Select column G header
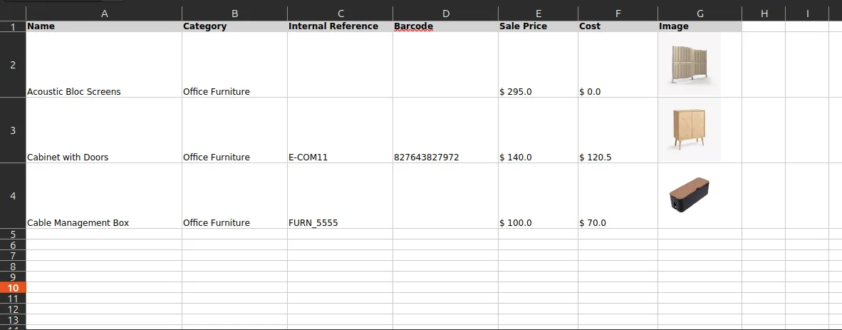 click(700, 14)
